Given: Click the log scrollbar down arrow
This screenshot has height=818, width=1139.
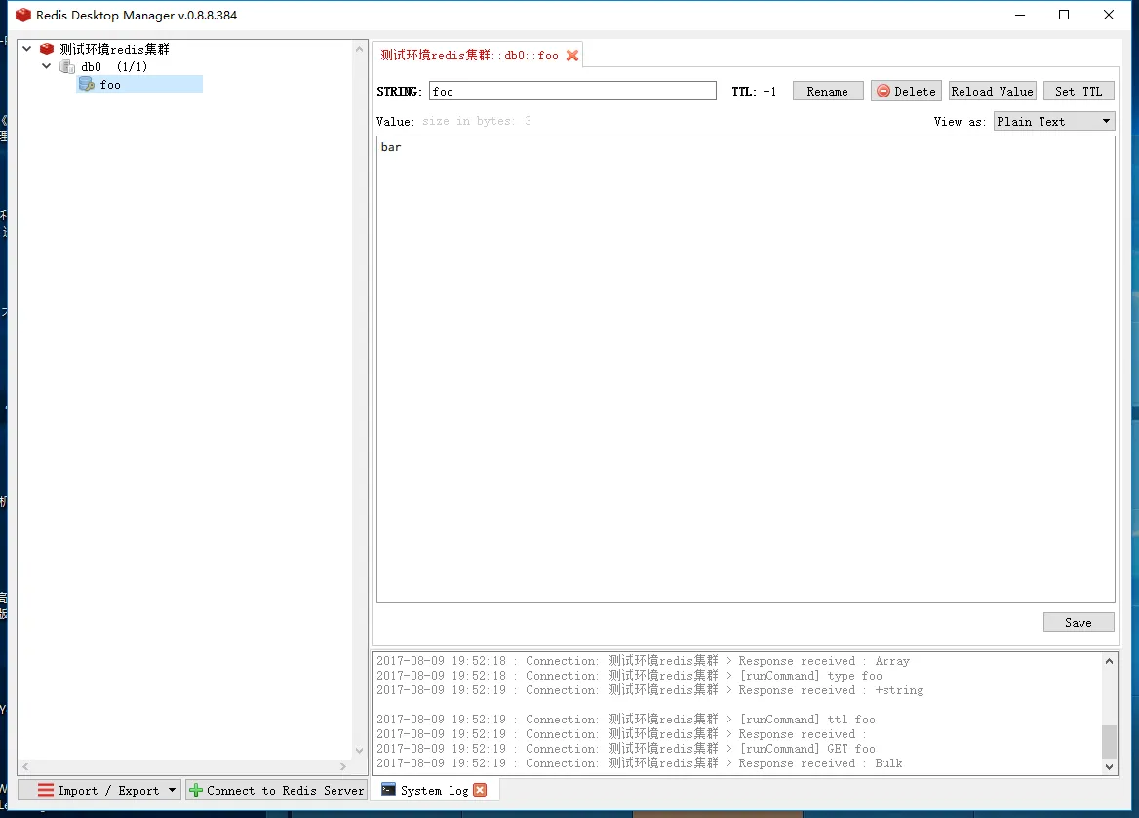Looking at the screenshot, I should tap(1109, 766).
